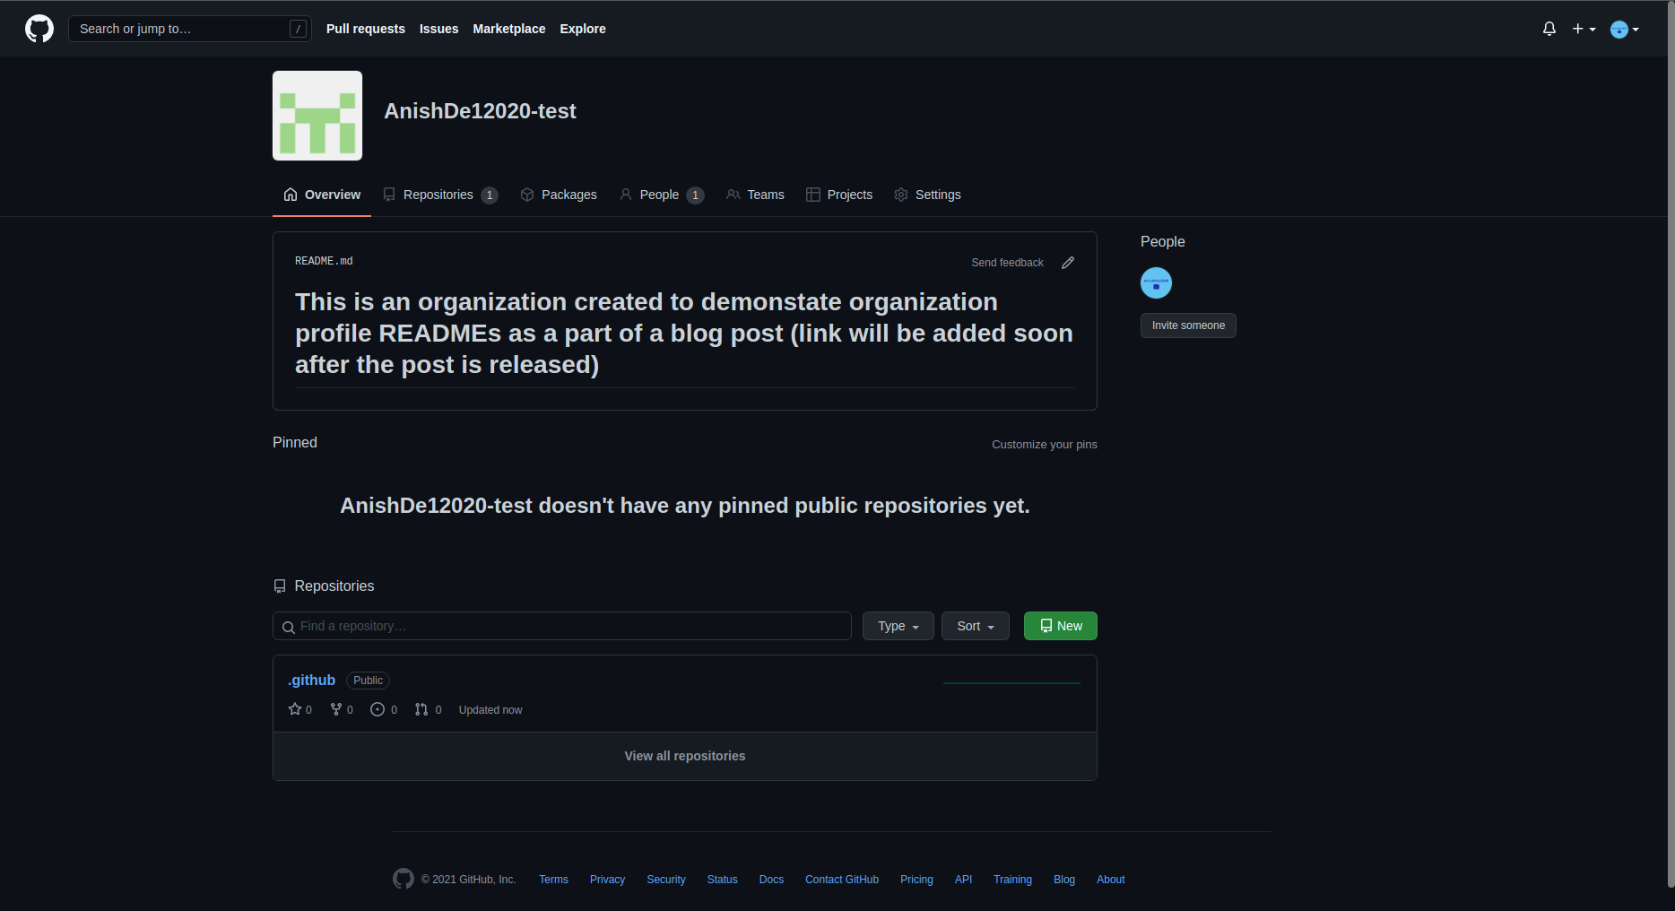Click Send feedback link
This screenshot has height=911, width=1675.
click(x=1007, y=263)
